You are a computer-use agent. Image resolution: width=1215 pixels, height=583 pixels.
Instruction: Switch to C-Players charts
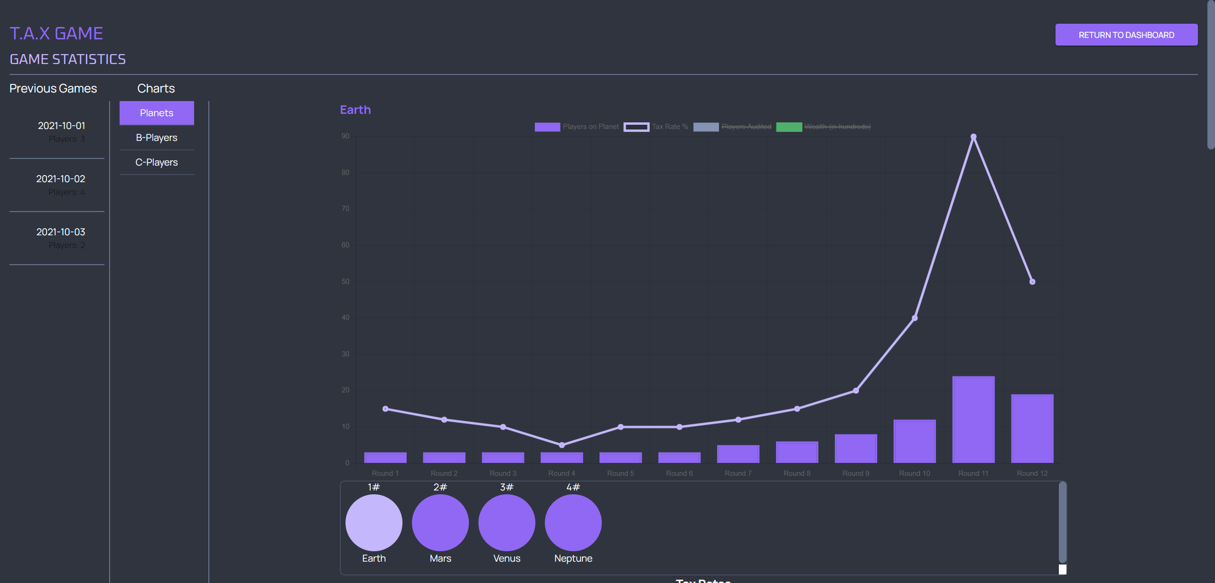157,162
